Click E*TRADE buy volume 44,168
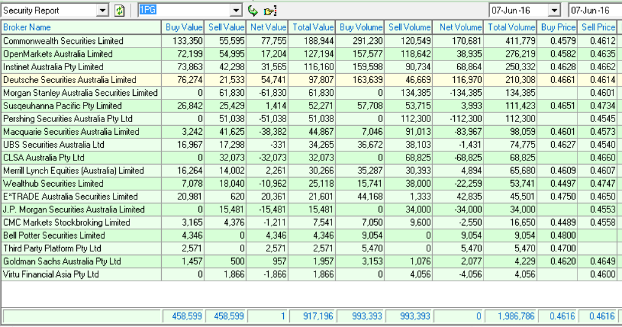622x327 pixels. [x=360, y=196]
